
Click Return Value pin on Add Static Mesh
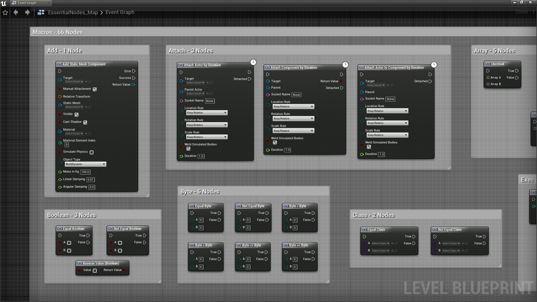(133, 84)
